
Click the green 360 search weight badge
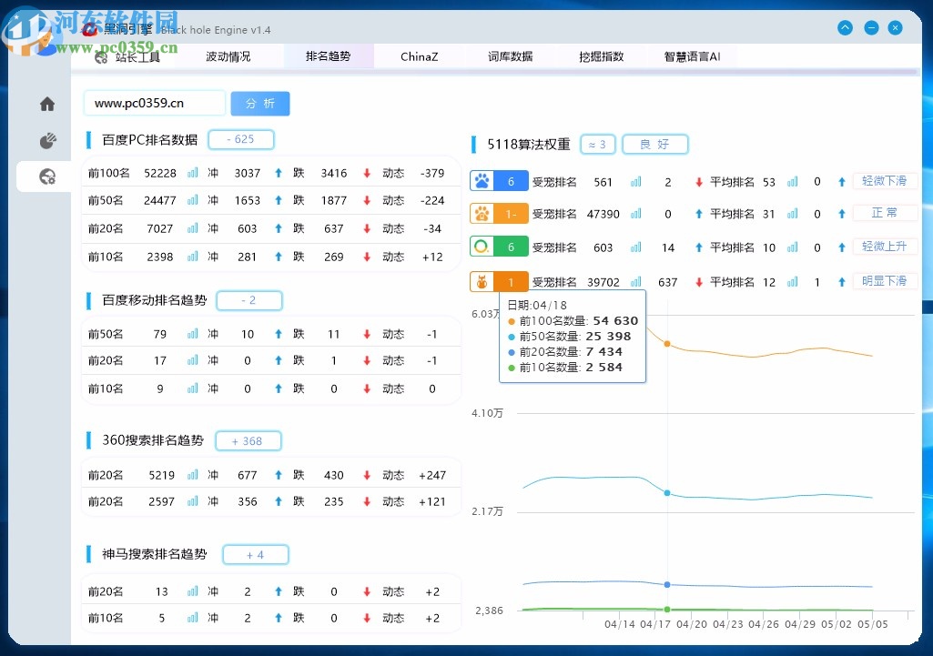(x=499, y=247)
